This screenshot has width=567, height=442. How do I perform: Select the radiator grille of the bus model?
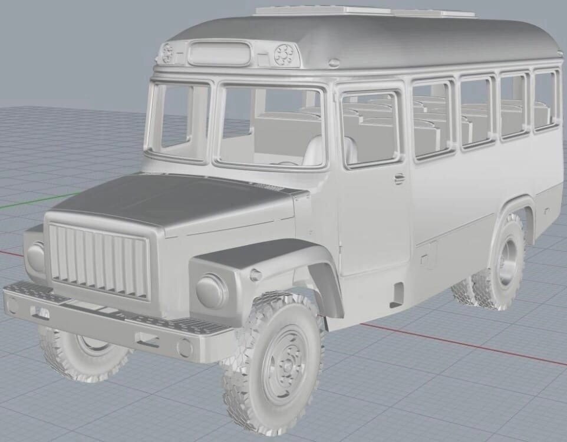coord(99,261)
